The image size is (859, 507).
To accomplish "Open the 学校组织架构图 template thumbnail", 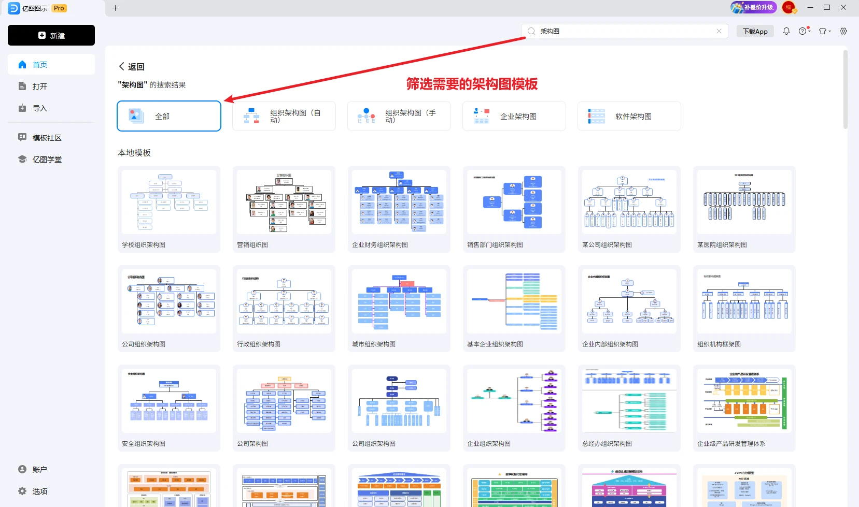I will point(169,202).
